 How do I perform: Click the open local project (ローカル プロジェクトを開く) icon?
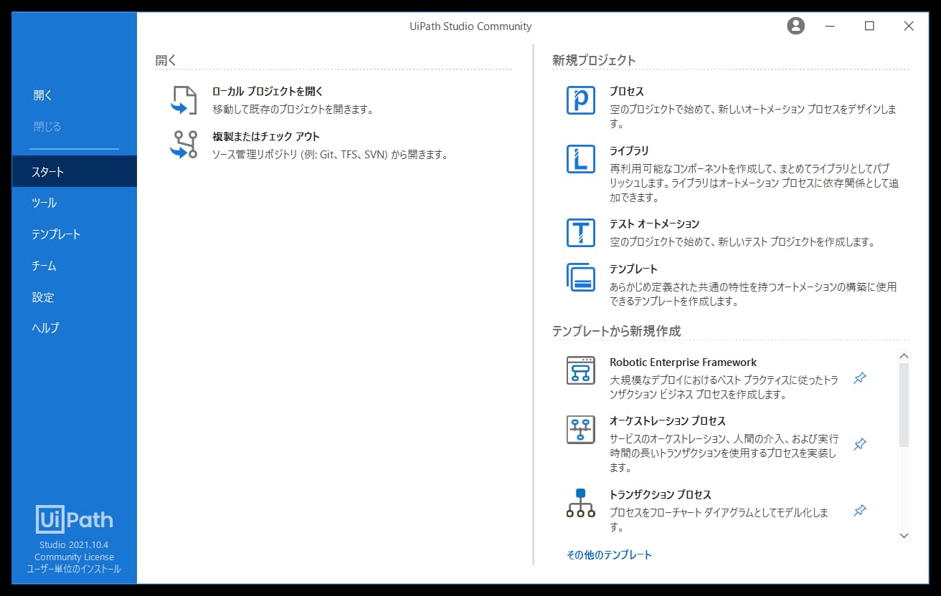point(184,100)
